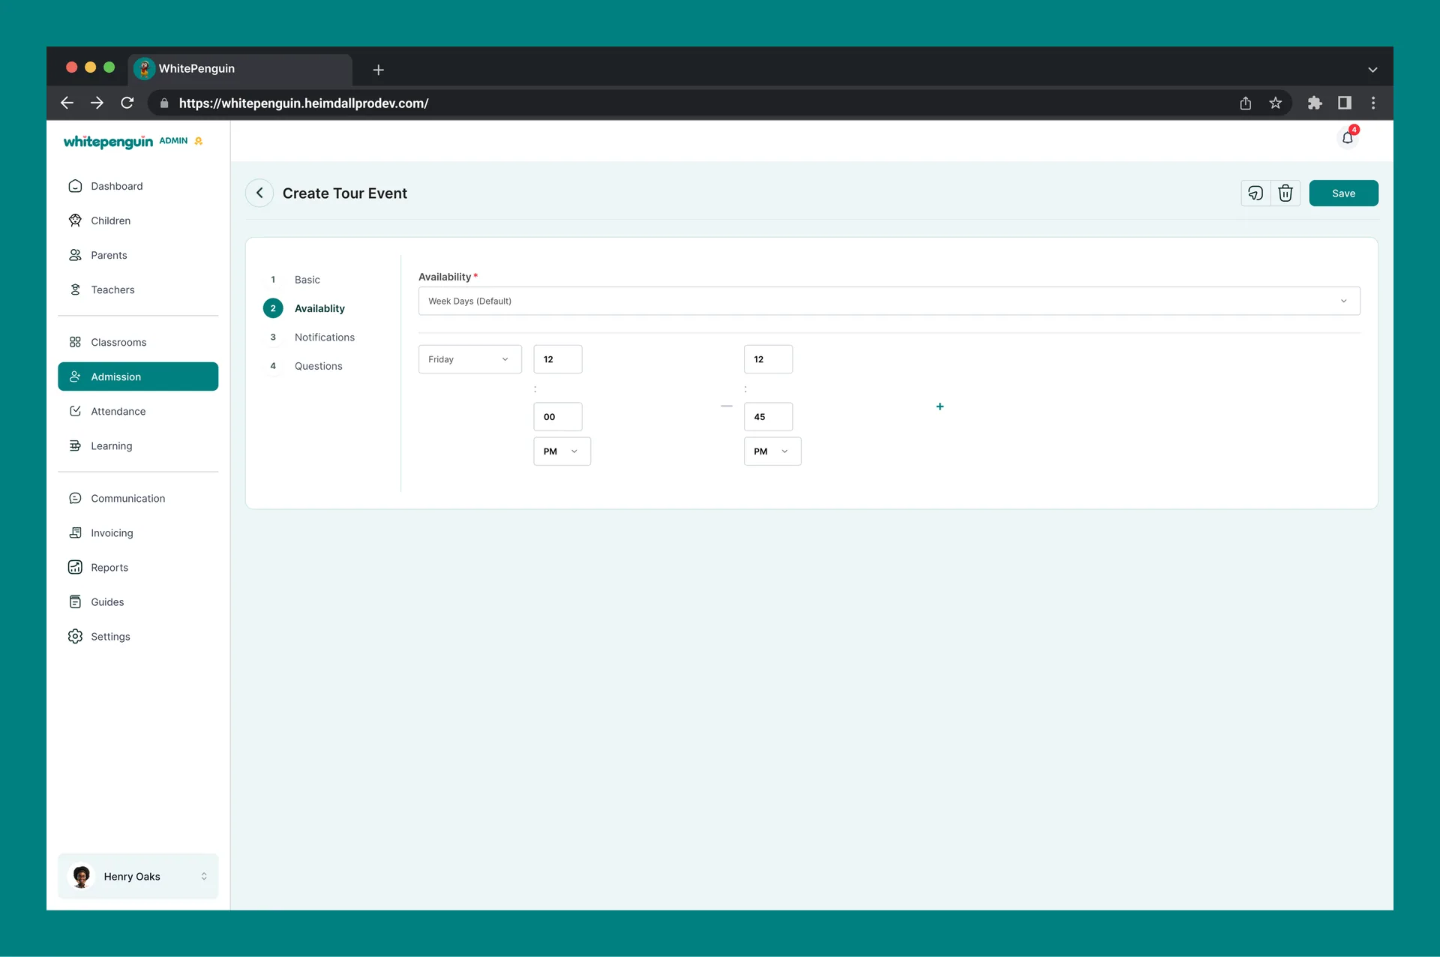Click the browser share icon
The height and width of the screenshot is (957, 1440).
1246,103
